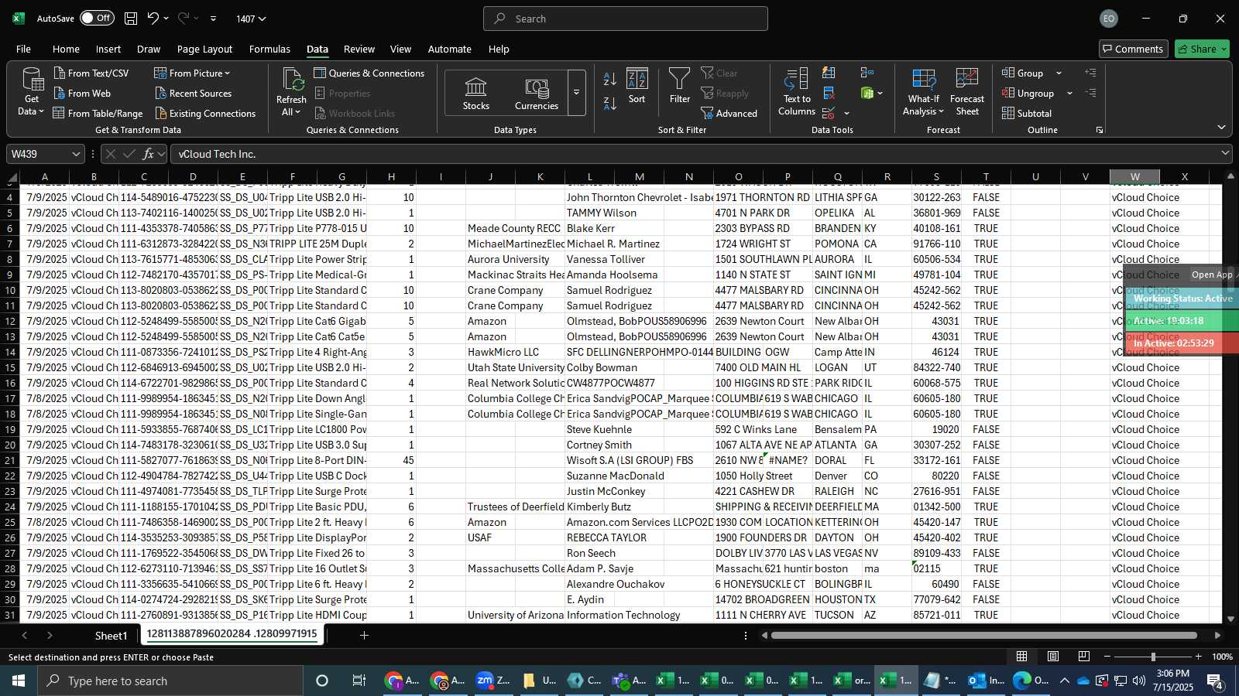Open Existing Connections
This screenshot has height=696, width=1239.
205,113
